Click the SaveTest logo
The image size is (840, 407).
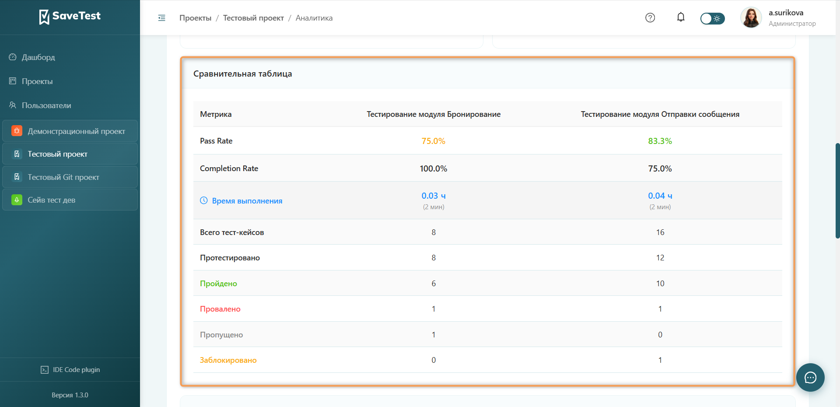70,17
